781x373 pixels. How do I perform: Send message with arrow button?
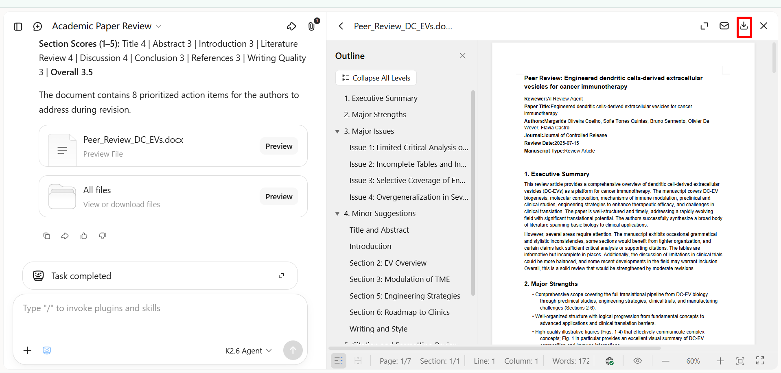[293, 350]
